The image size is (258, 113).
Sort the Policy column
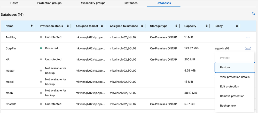tap(237, 26)
